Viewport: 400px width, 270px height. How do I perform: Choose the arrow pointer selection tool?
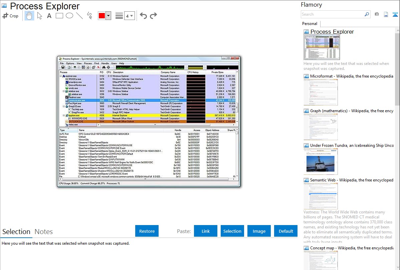coord(39,16)
